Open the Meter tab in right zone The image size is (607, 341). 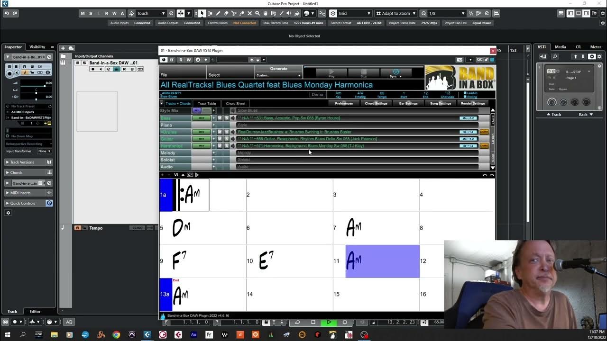596,47
